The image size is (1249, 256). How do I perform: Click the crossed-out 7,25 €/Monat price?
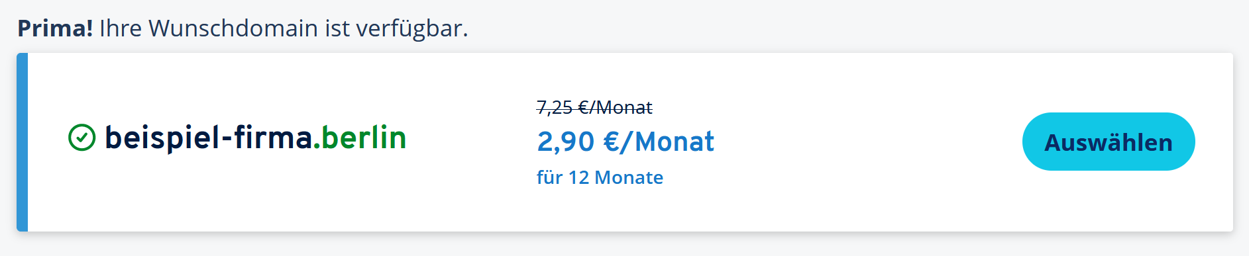[x=594, y=107]
